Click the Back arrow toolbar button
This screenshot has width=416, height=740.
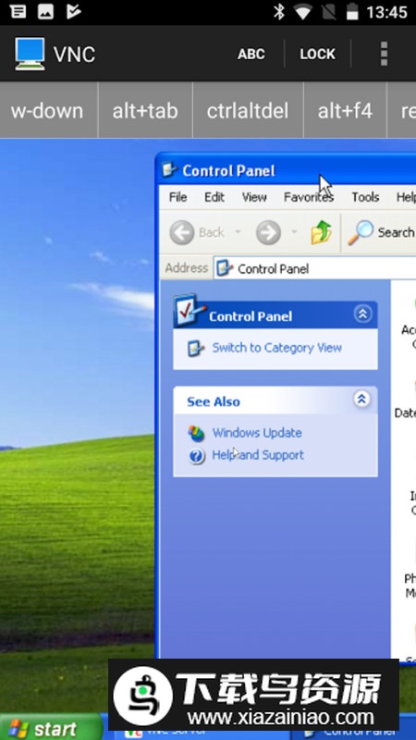(x=181, y=233)
